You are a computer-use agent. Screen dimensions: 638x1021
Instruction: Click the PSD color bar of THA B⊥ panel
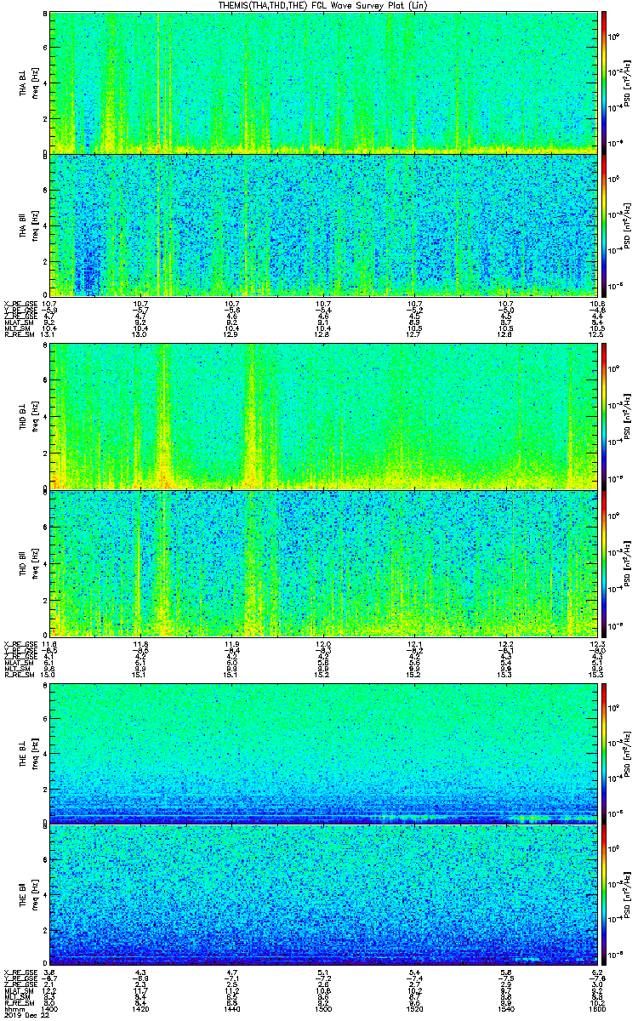coord(603,83)
